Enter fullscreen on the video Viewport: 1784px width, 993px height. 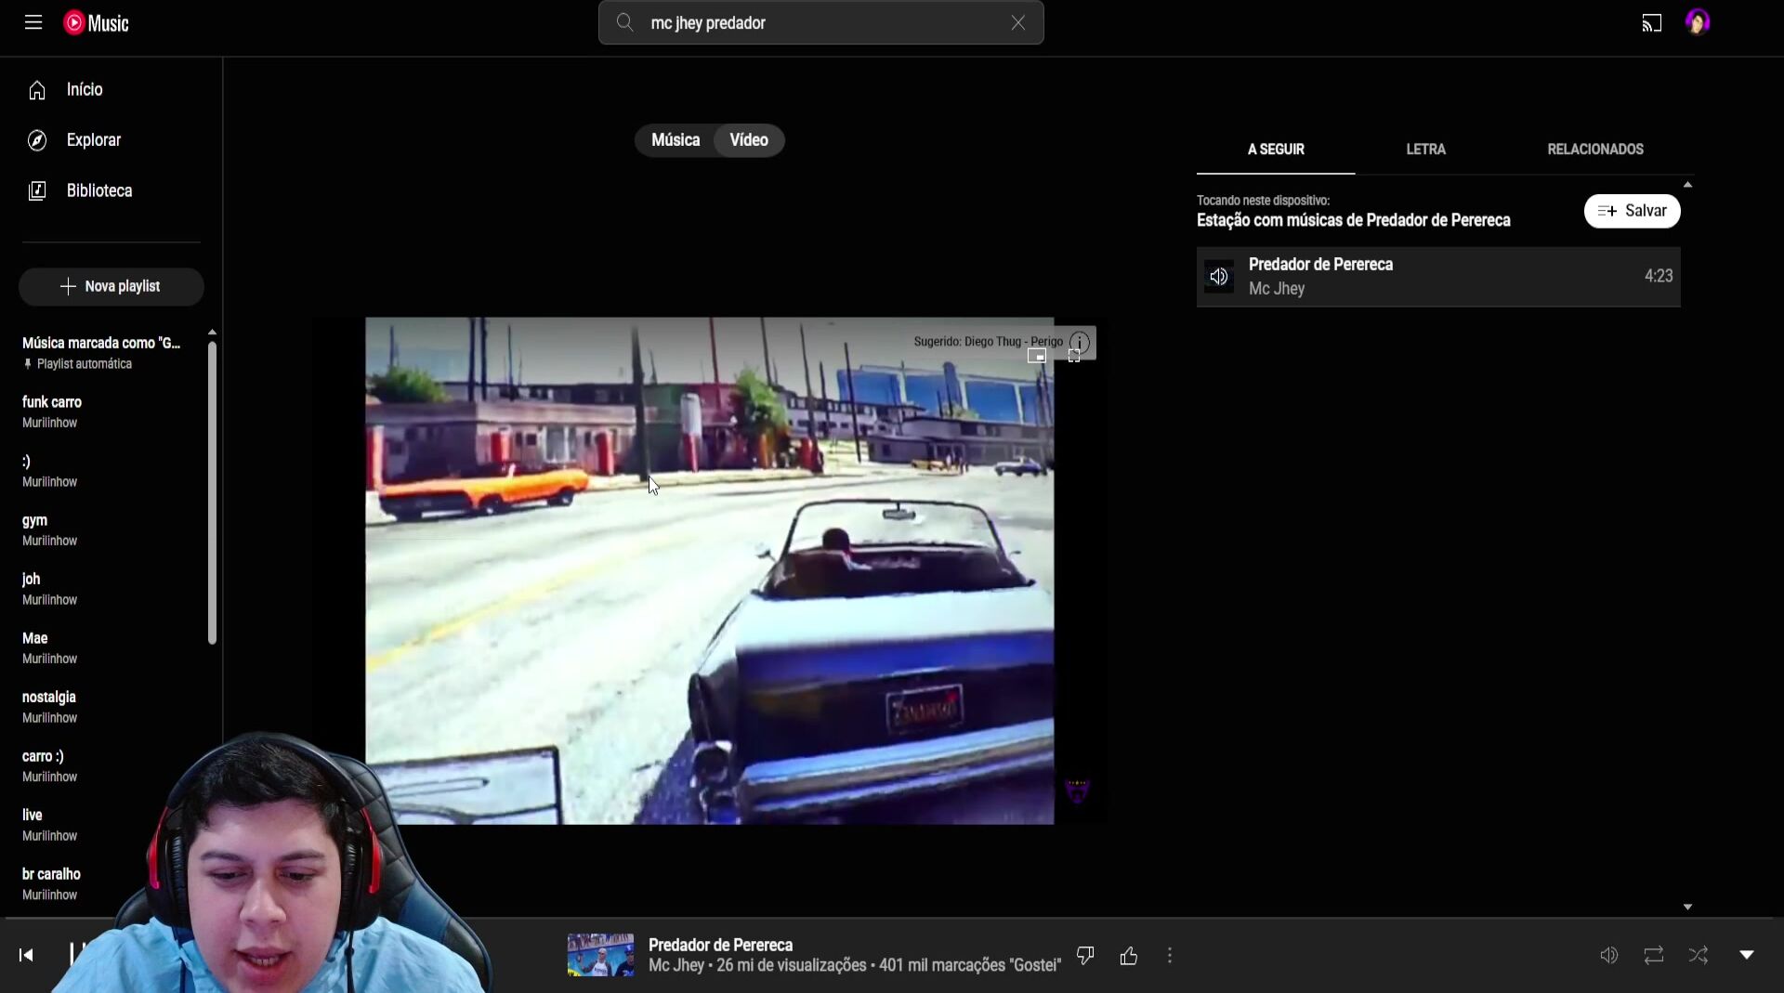[1074, 356]
